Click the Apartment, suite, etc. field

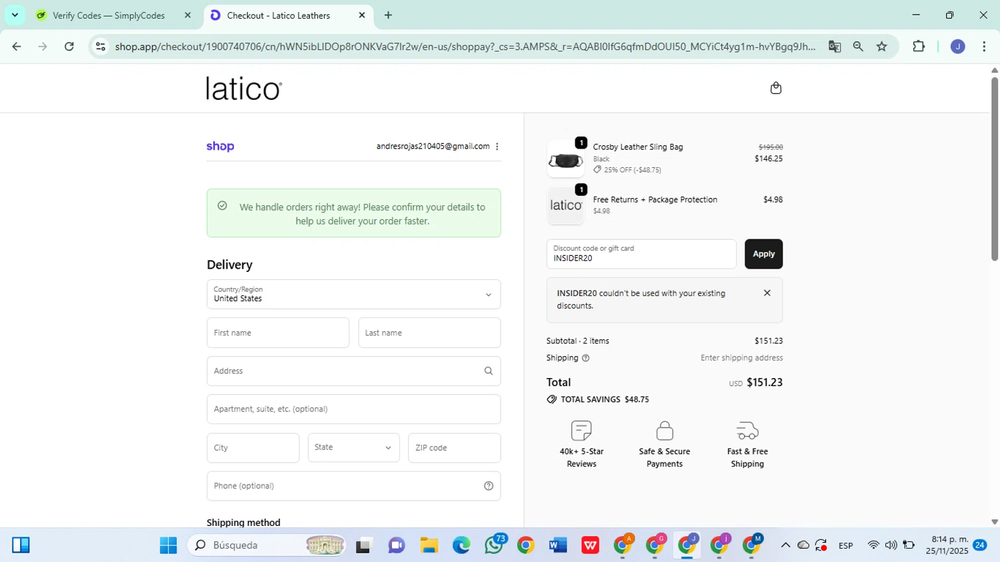pos(353,409)
